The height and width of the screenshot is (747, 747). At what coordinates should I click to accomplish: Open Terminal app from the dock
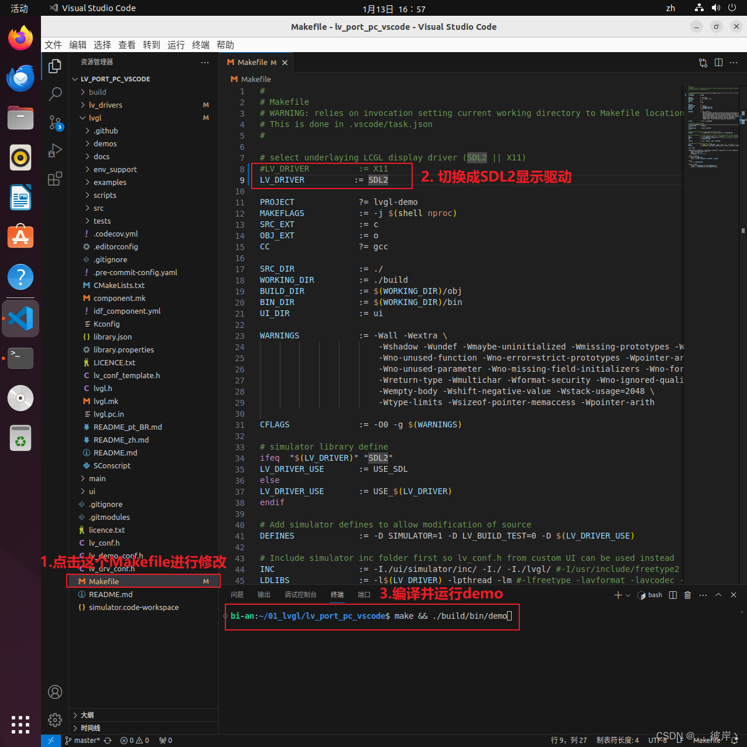[x=20, y=358]
